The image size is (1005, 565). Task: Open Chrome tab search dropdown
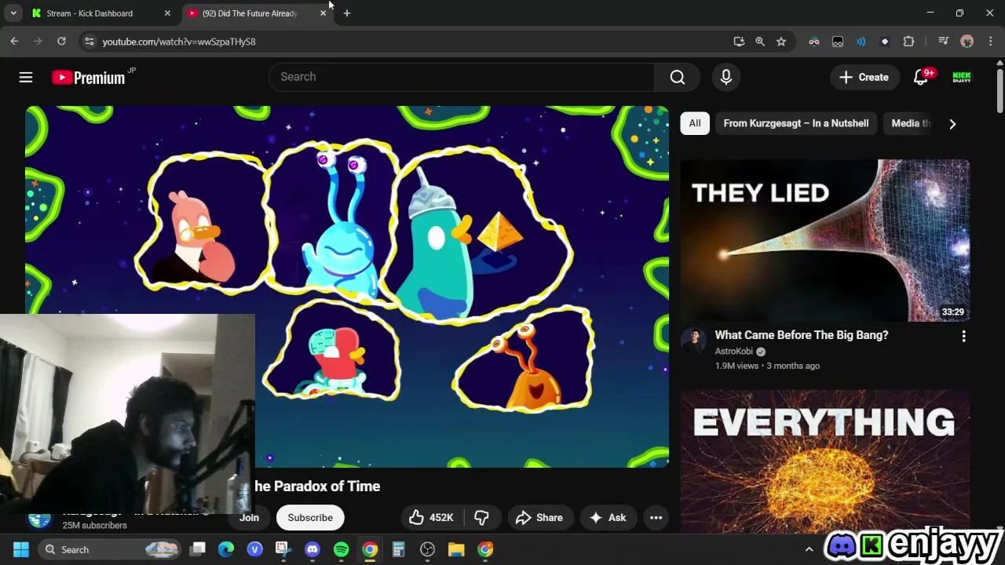click(x=13, y=13)
